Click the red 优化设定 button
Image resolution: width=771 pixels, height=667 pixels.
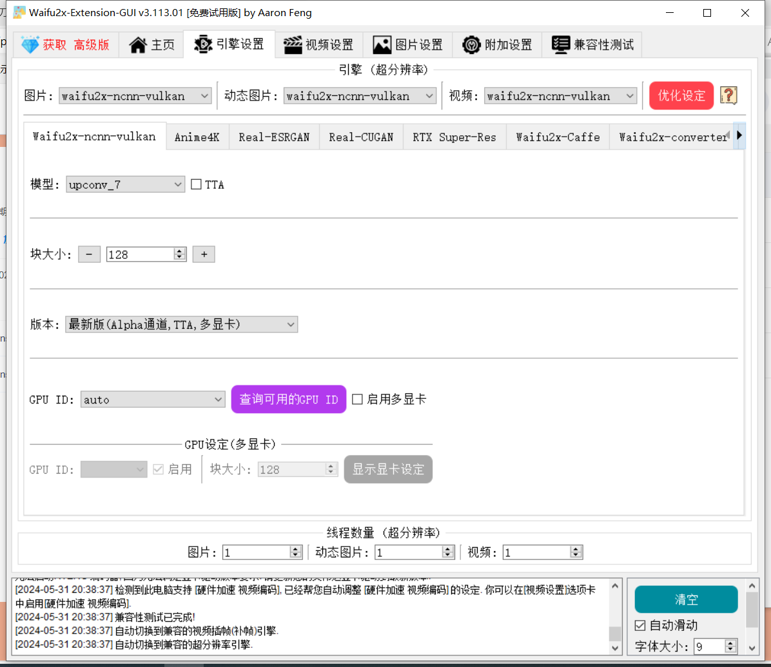(681, 96)
